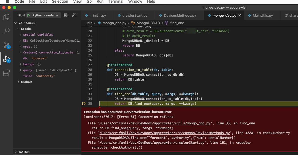Expand the DB: Collection variable
Screen dimensions: 298x155
click(20, 41)
